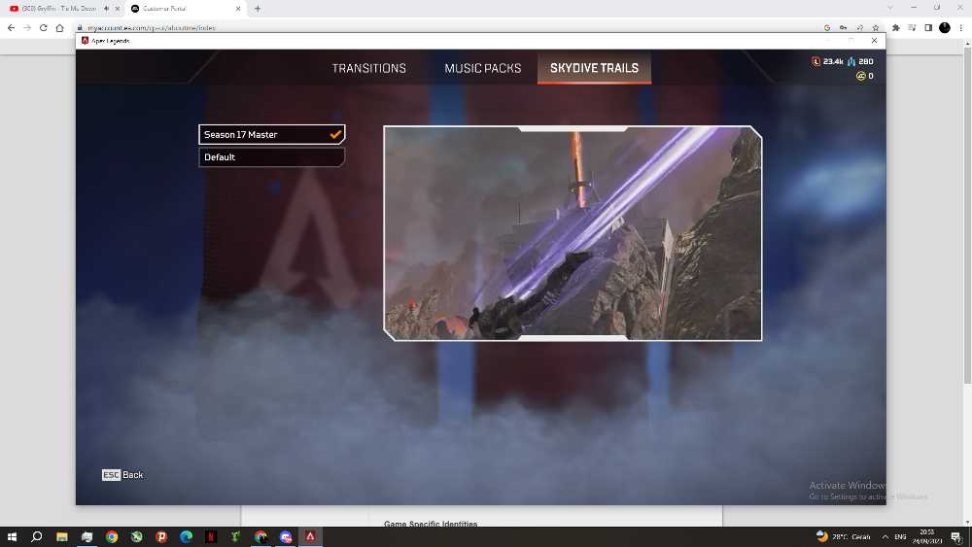This screenshot has width=972, height=547.
Task: Switch to the Transitions tab
Action: coord(368,68)
